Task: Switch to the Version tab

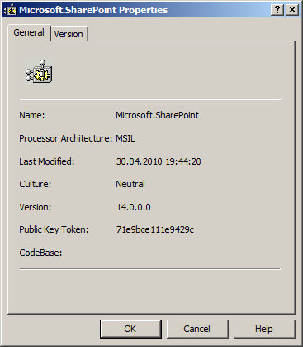Action: [69, 34]
